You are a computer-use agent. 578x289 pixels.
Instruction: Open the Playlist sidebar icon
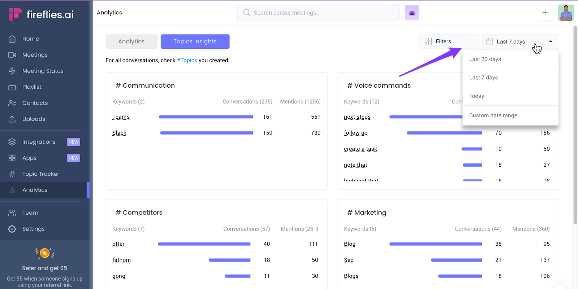click(x=12, y=87)
